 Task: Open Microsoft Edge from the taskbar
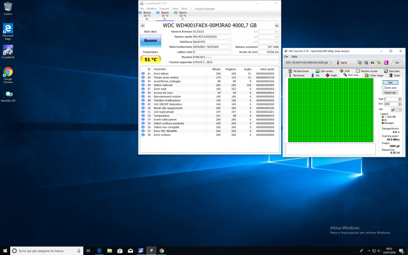point(99,250)
